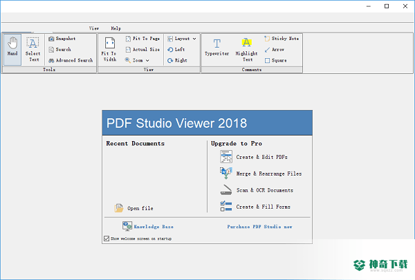This screenshot has width=415, height=280.
Task: Set view to Actual Size
Action: coord(142,50)
